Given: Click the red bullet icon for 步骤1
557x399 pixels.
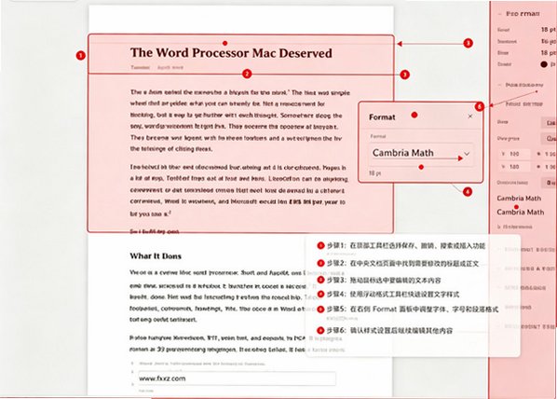Looking at the screenshot, I should [320, 245].
